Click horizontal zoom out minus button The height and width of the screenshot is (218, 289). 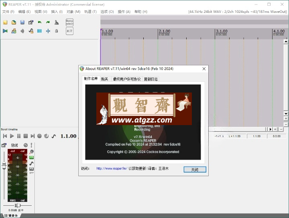click(281, 130)
